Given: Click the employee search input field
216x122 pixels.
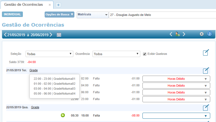Looking at the screenshot, I should 162,15.
